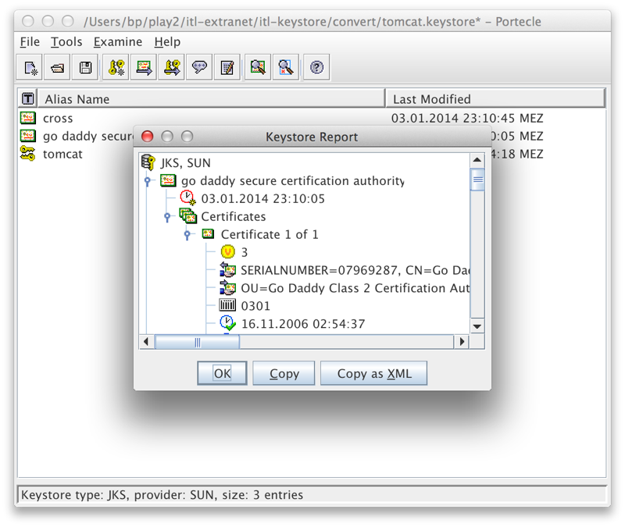Click the subject icon beside SERIALNUMBER row
Image resolution: width=625 pixels, height=527 pixels.
click(x=227, y=269)
